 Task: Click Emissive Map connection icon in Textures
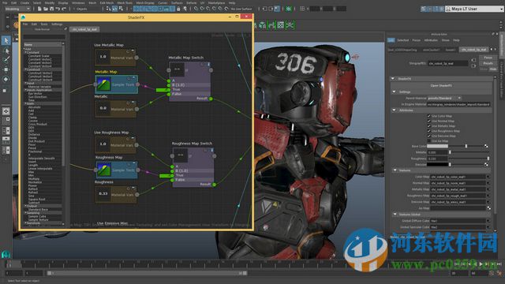coord(488,202)
